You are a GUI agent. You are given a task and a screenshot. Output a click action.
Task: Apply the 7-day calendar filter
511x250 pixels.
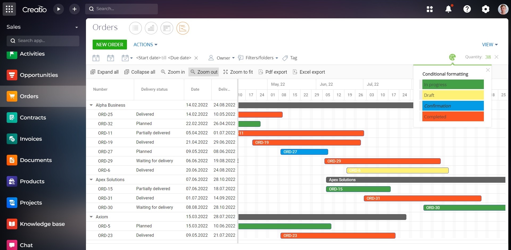[x=111, y=58]
